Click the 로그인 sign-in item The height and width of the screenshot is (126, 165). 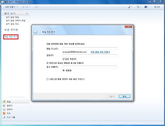[157, 7]
